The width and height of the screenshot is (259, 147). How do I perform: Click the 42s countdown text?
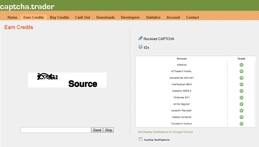146,47
